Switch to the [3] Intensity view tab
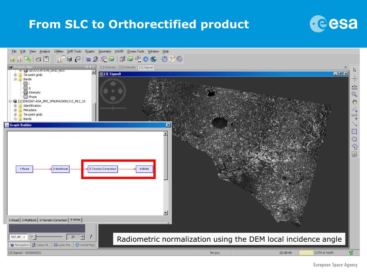The image size is (367, 275). tap(128, 67)
